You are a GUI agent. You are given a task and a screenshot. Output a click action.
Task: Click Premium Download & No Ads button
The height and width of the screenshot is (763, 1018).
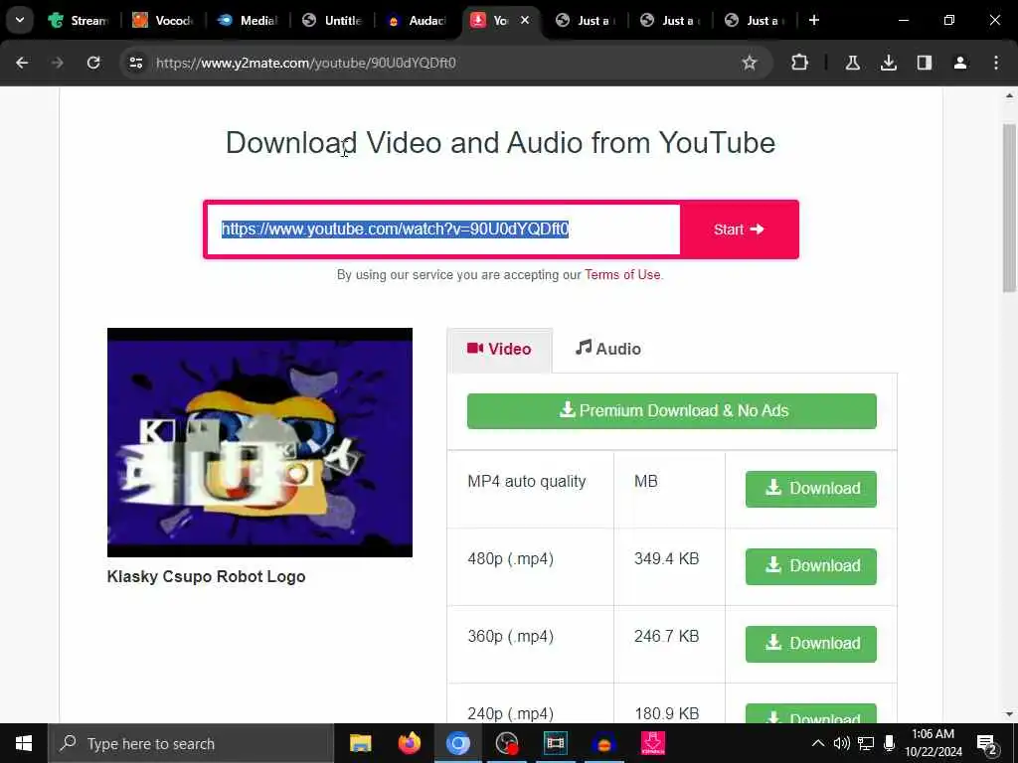click(x=671, y=410)
